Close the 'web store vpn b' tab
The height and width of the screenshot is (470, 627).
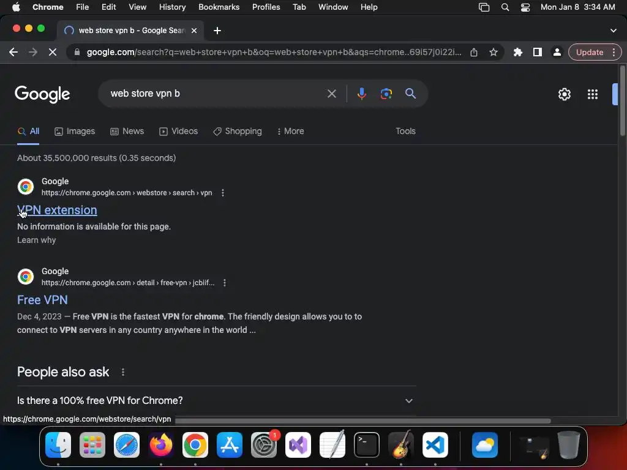[x=194, y=31]
